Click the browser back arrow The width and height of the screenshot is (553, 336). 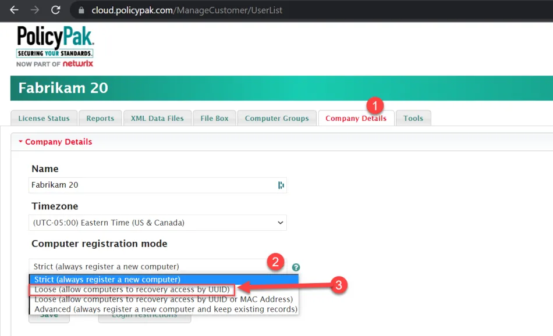pos(14,10)
